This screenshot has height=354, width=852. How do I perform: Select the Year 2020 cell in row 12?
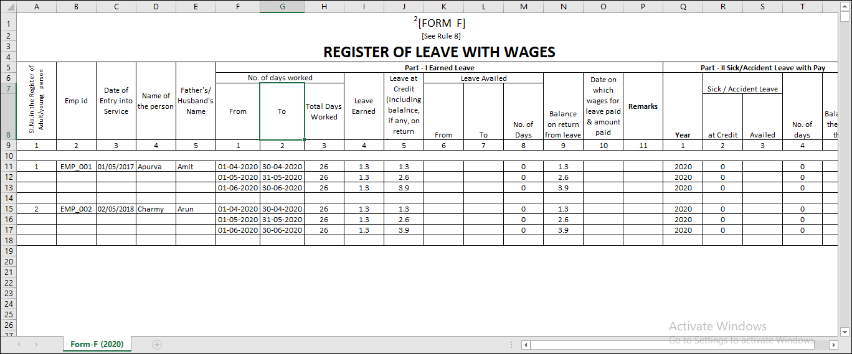coord(683,177)
